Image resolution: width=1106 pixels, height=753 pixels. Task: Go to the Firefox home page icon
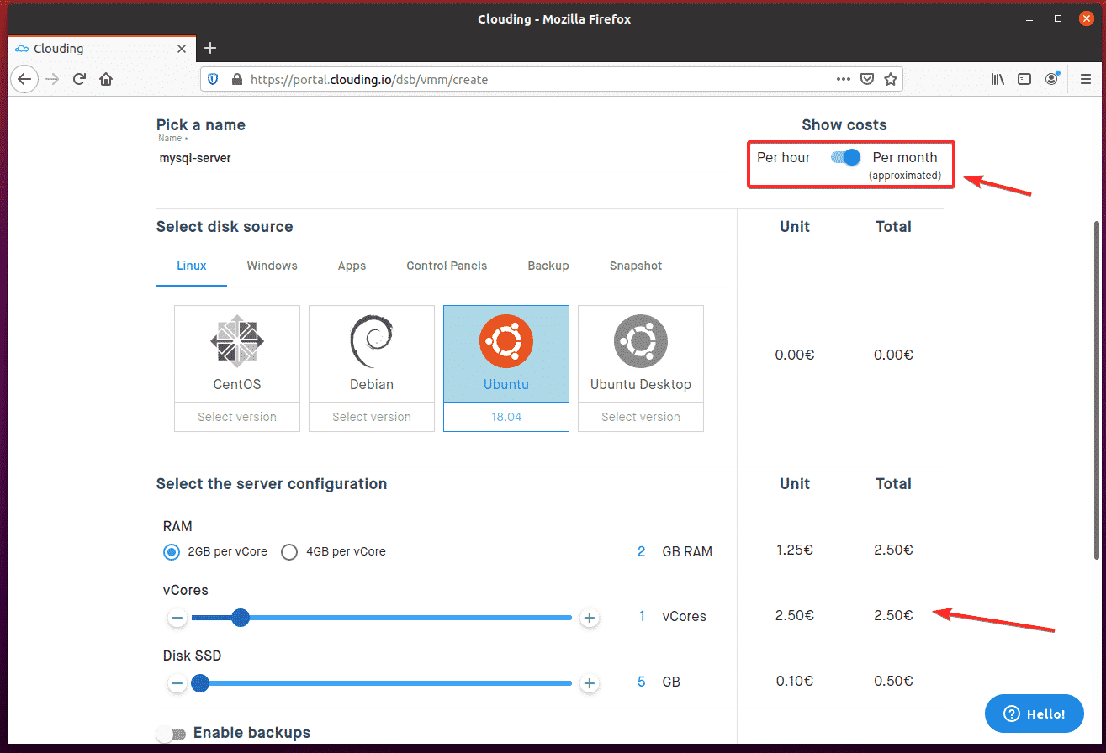point(106,79)
